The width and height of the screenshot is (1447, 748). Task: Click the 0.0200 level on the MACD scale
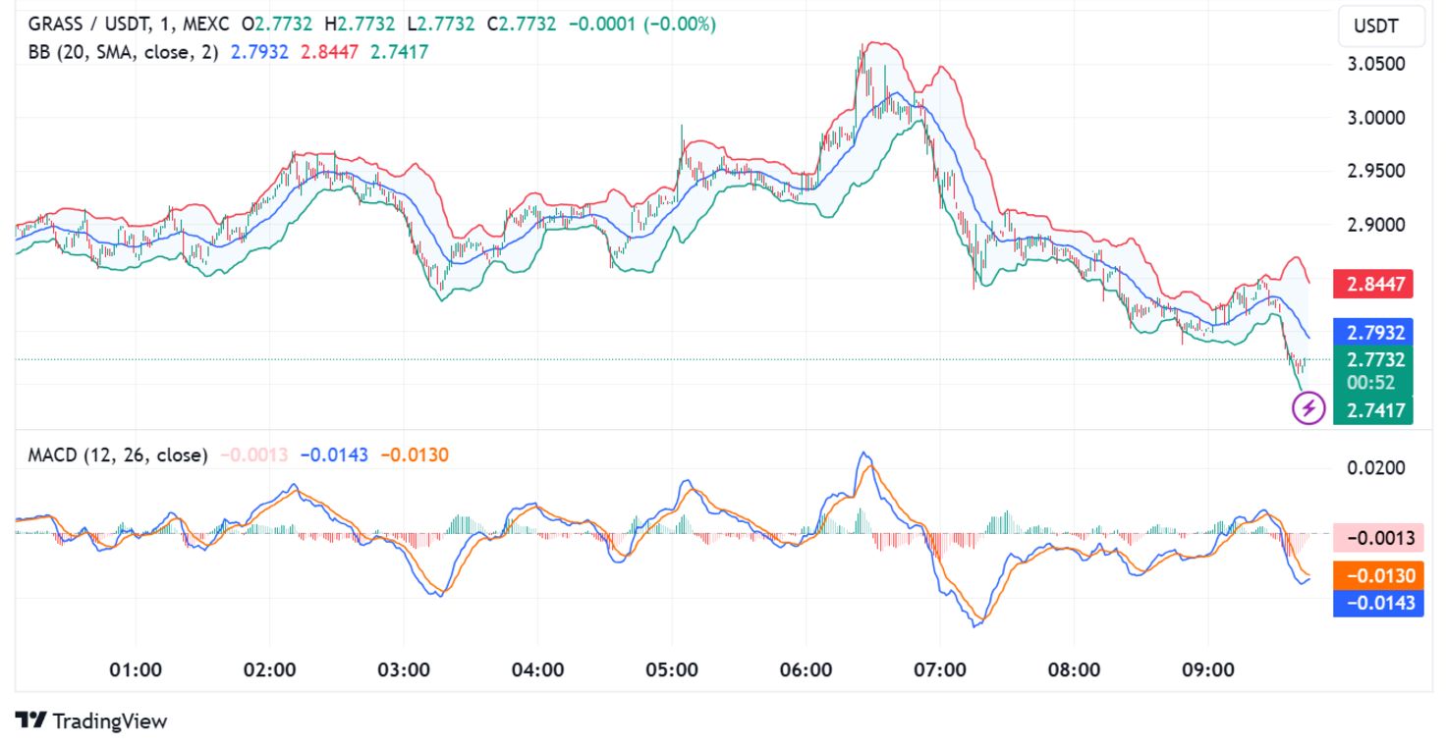click(1375, 467)
